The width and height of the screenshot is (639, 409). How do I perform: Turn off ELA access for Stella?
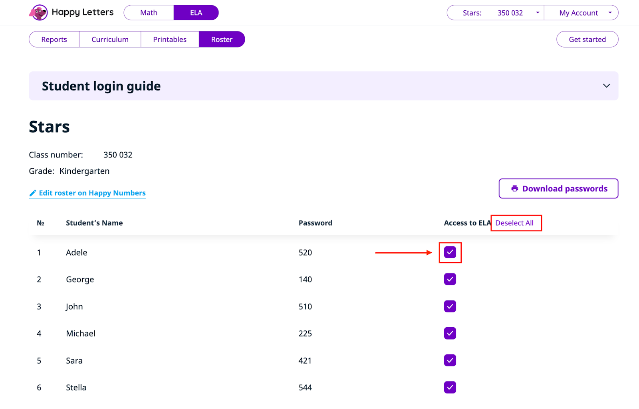[450, 387]
